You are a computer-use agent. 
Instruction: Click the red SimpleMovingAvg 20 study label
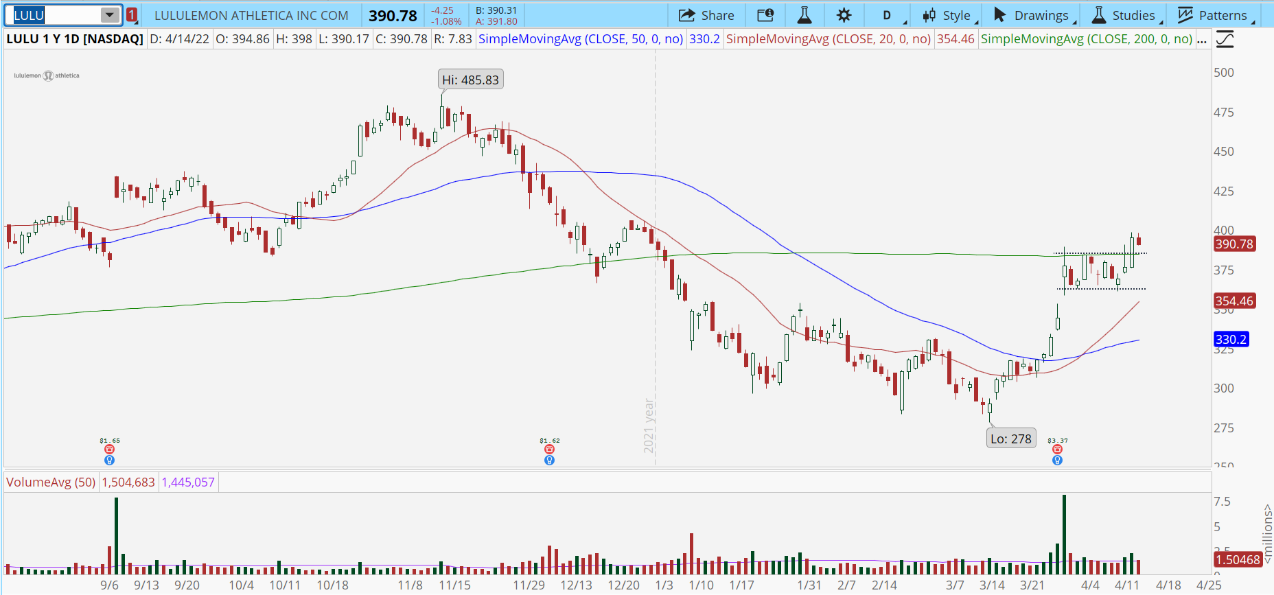[829, 39]
